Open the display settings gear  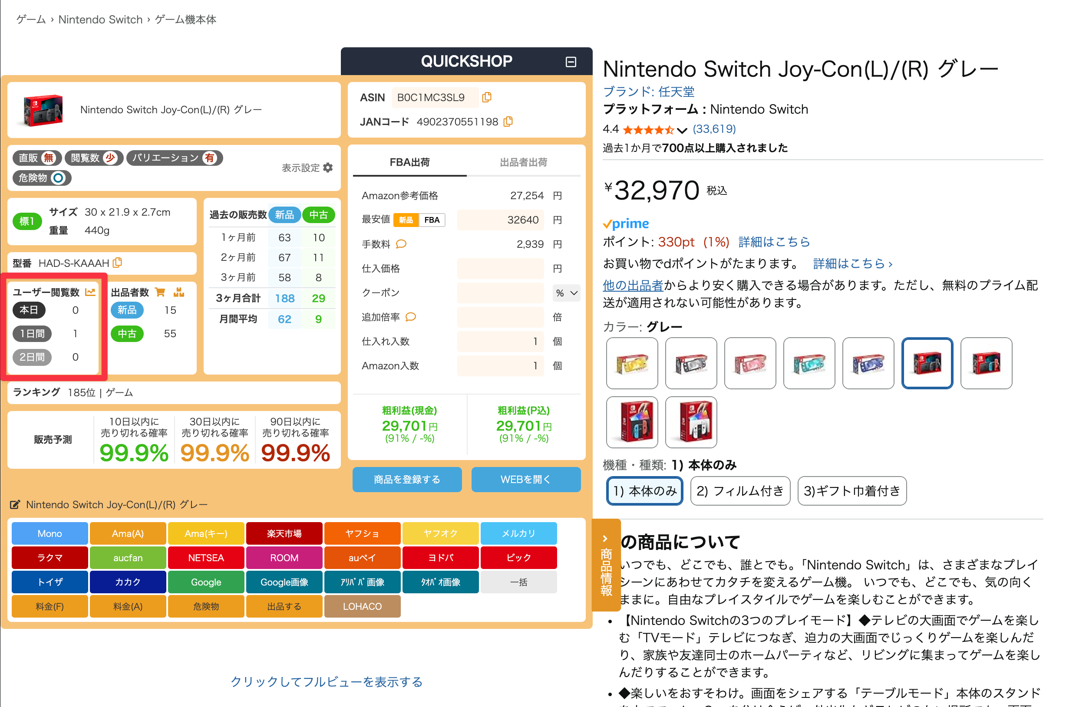point(328,168)
